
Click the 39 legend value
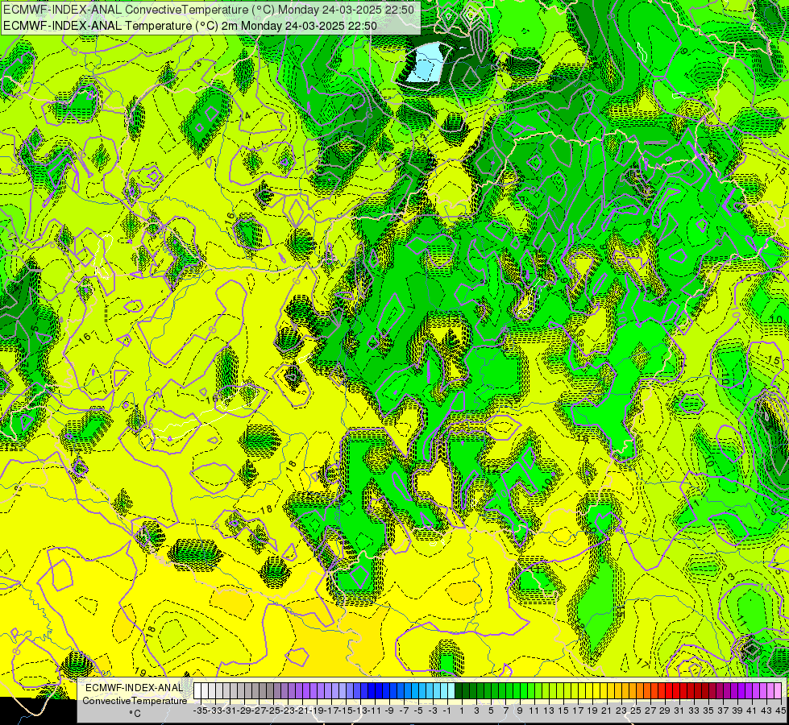coord(737,710)
